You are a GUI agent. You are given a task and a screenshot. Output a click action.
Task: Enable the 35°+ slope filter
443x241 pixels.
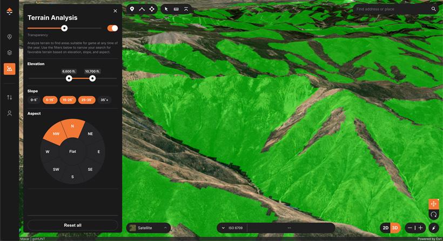[104, 100]
